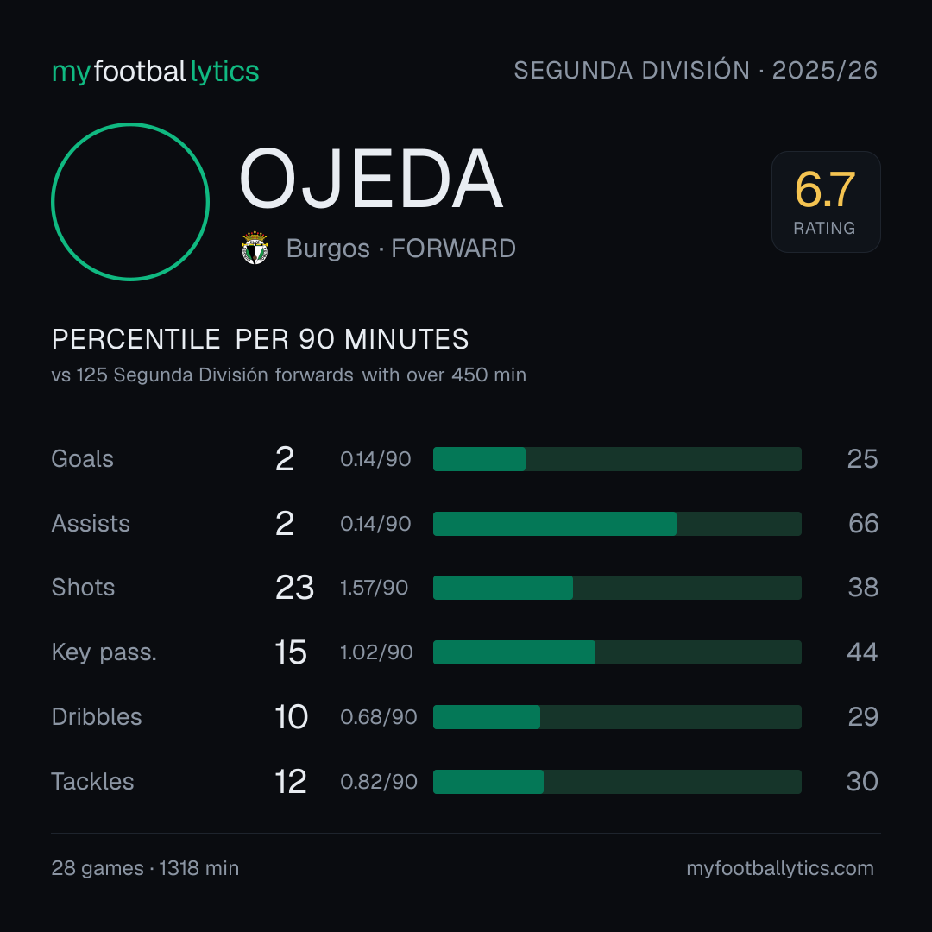
Task: Click the Shots total value 23
Action: tap(294, 588)
